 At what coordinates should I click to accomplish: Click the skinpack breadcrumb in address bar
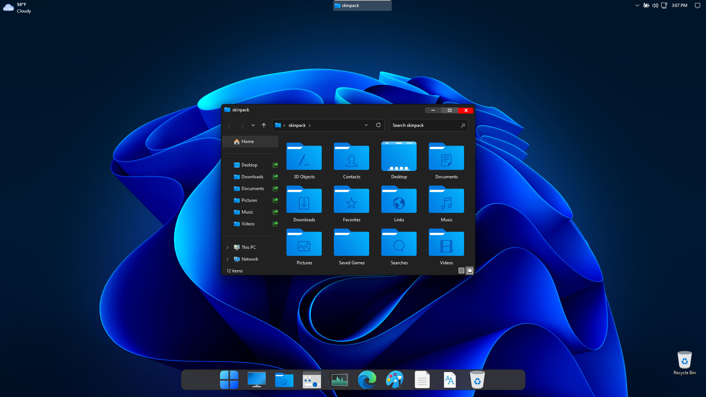pos(297,125)
